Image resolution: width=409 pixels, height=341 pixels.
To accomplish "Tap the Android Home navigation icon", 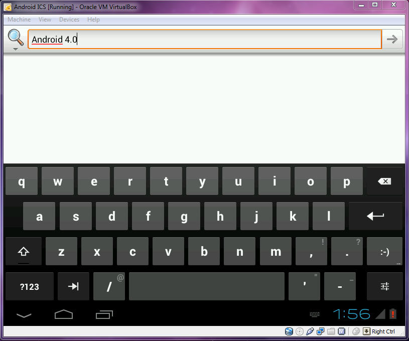I will pos(64,314).
